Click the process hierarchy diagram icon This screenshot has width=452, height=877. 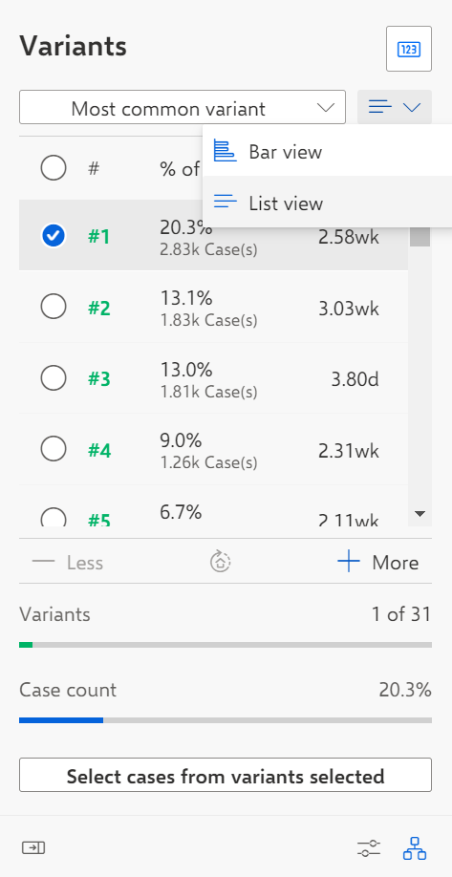415,848
